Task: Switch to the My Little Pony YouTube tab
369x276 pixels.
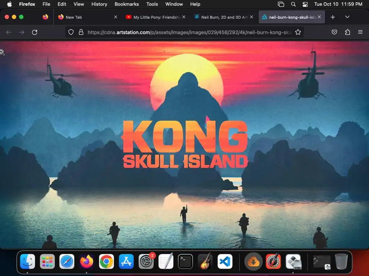Action: [x=155, y=17]
